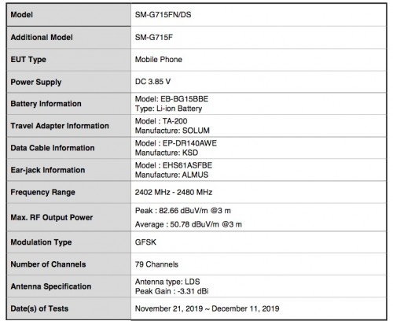Select the Additional Model label cell
Screen dimensions: 393x321
pos(68,37)
